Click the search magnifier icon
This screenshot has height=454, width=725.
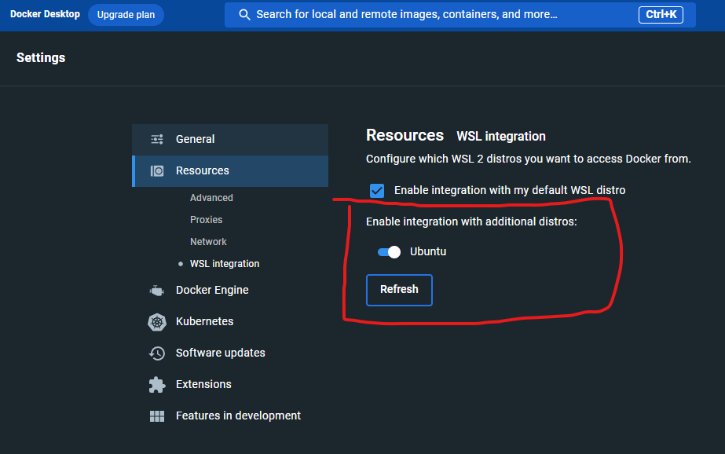pyautogui.click(x=244, y=14)
